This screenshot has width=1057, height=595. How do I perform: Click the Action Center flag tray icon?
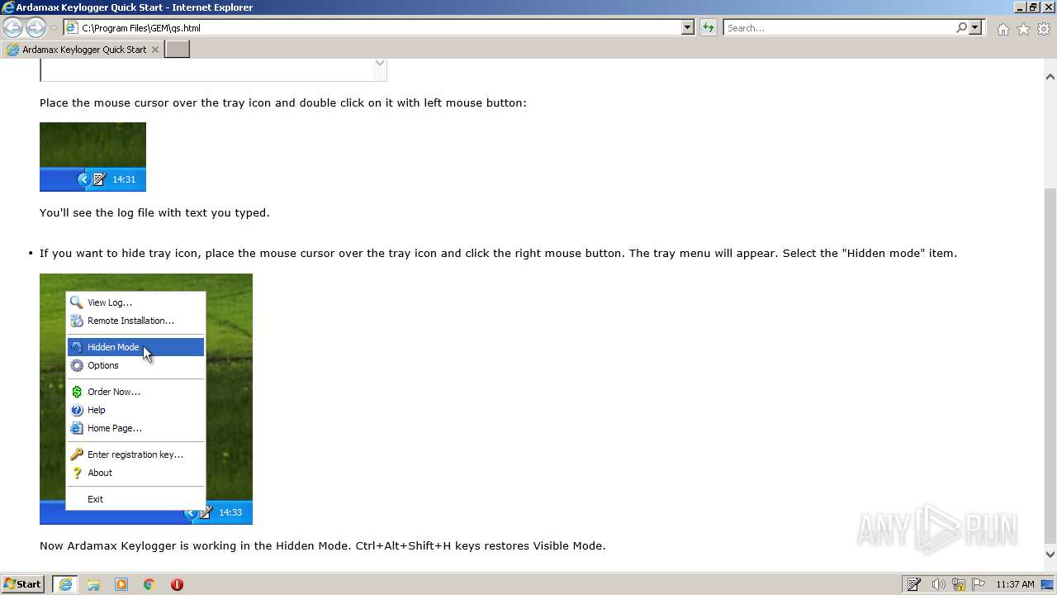tap(979, 584)
